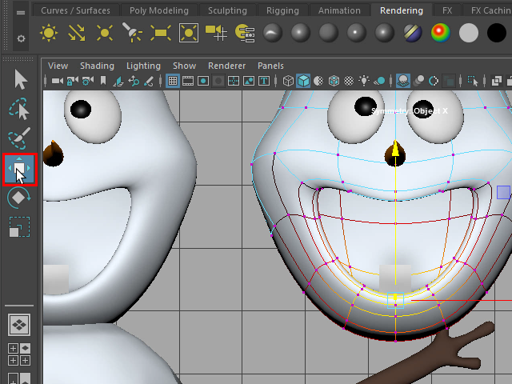Choose the Rotate tool

coord(20,198)
